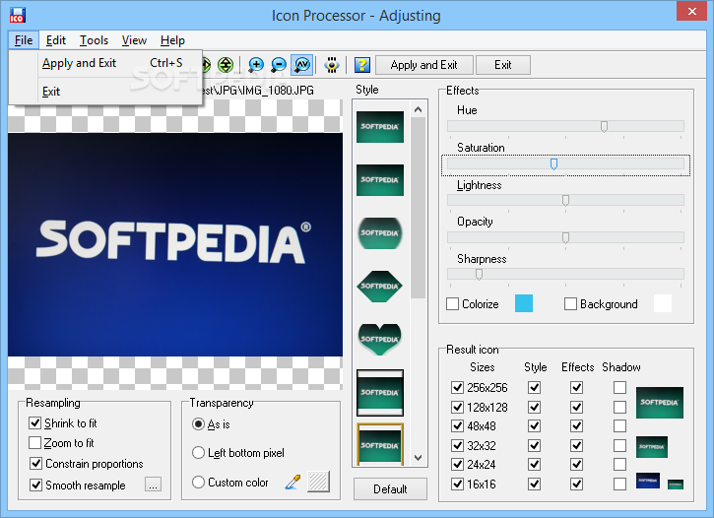
Task: Click the Apply and Exit toolbar button
Action: (x=423, y=65)
